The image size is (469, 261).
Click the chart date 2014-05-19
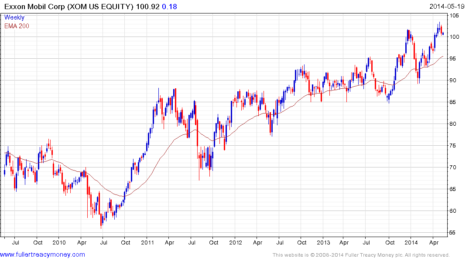447,7
